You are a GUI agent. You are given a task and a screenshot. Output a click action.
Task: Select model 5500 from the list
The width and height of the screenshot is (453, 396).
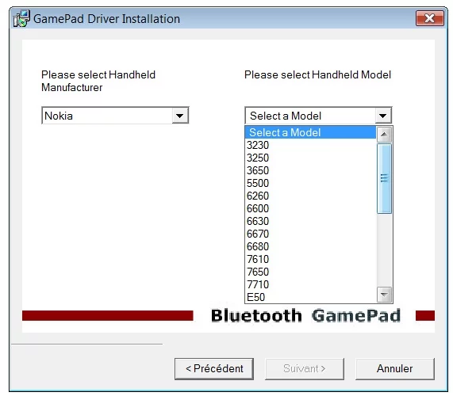(310, 183)
